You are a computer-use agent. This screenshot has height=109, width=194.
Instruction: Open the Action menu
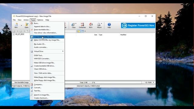26,20
